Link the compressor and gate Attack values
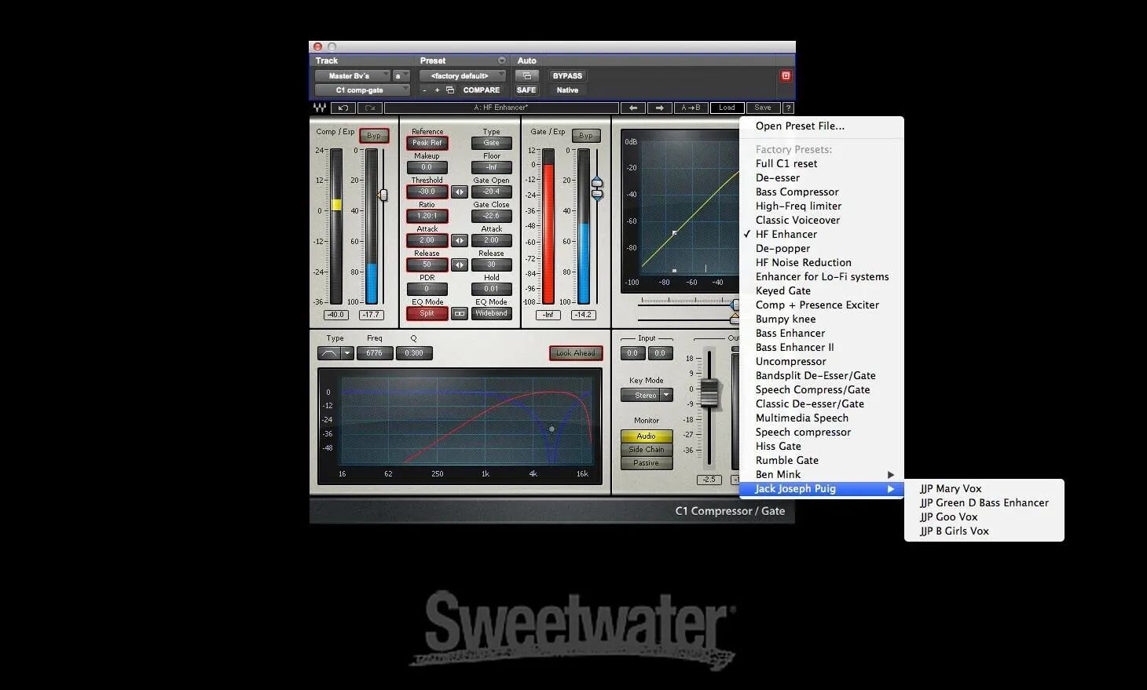This screenshot has height=690, width=1147. coord(460,240)
